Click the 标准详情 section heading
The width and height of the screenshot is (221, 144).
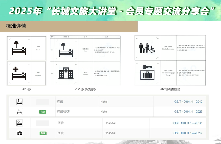(16, 26)
